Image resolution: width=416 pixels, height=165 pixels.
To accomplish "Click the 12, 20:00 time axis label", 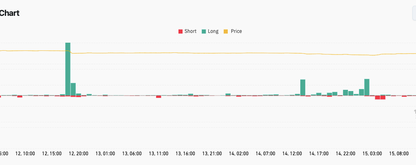I will pos(78,154).
